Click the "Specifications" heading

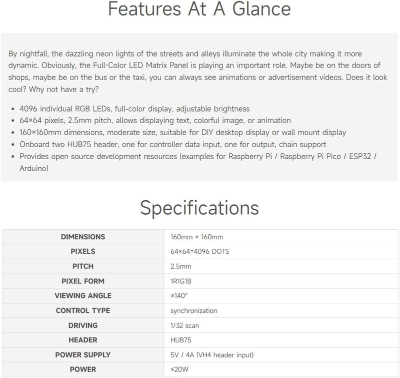tap(199, 208)
